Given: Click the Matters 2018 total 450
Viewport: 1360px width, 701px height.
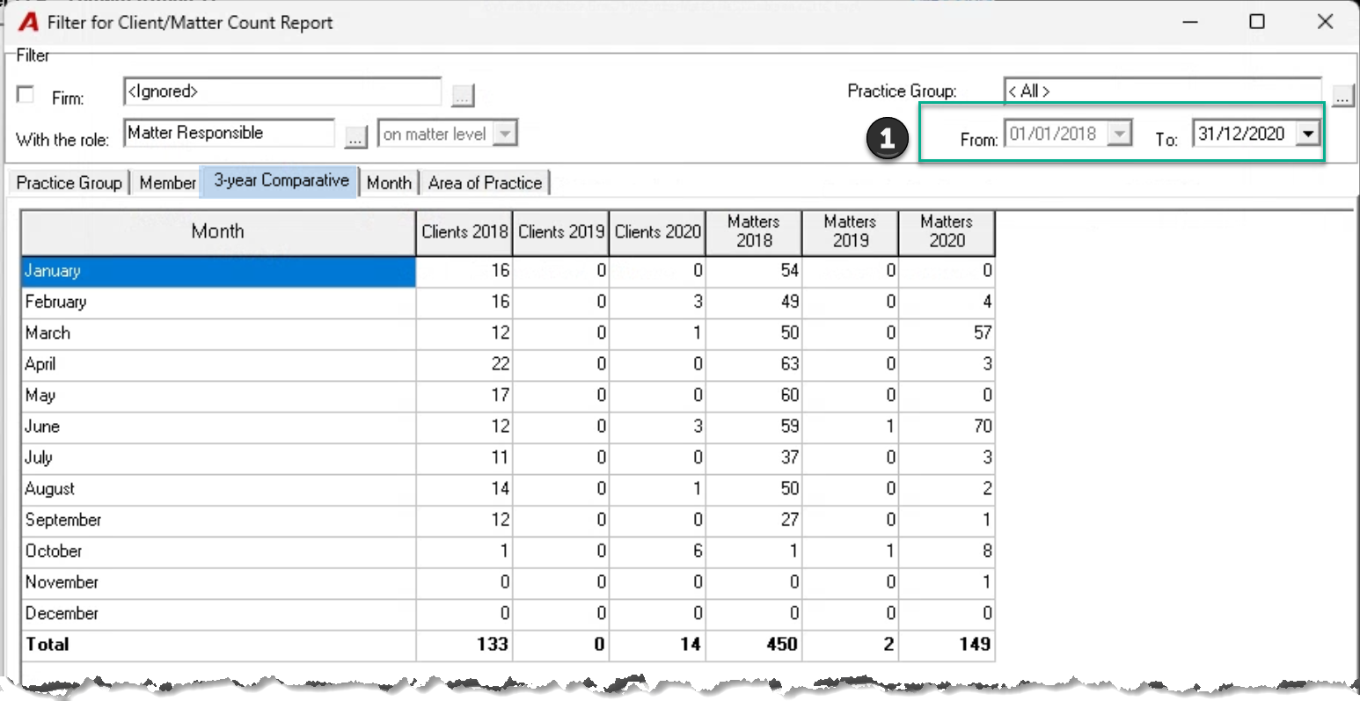Looking at the screenshot, I should [782, 645].
